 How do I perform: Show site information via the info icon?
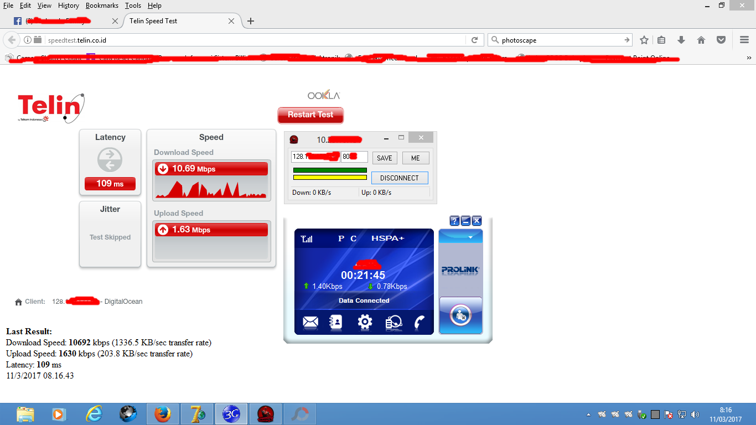[x=28, y=40]
